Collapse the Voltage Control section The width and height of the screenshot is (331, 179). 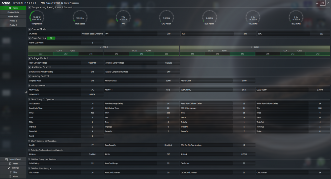point(29,58)
